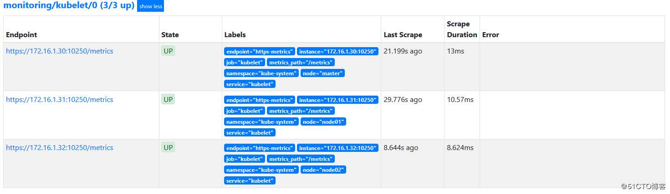
Task: Click the instance="172.16.1.32:10250" label
Action: pos(338,148)
